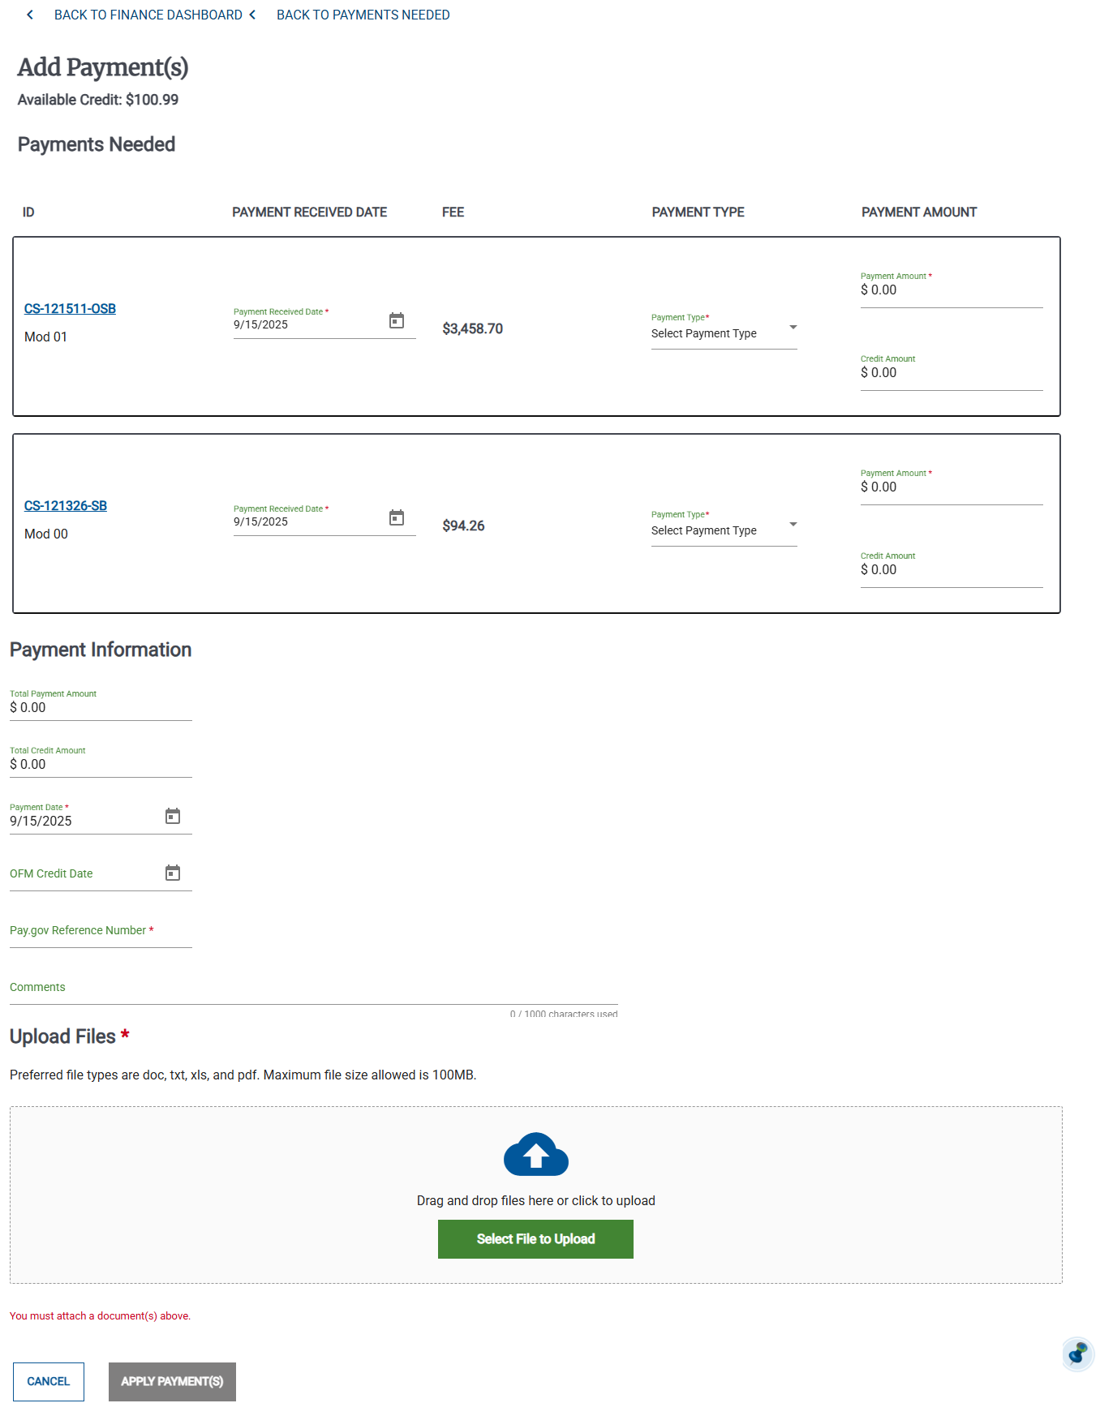Click the Apply Payment(s) button

tap(172, 1381)
